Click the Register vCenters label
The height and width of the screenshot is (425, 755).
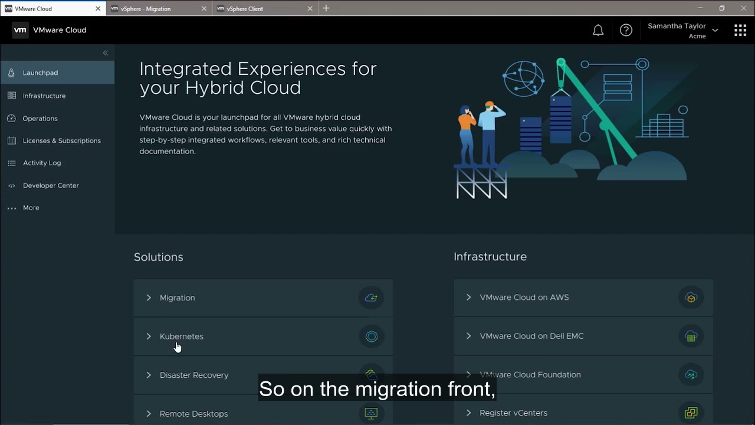tap(513, 413)
